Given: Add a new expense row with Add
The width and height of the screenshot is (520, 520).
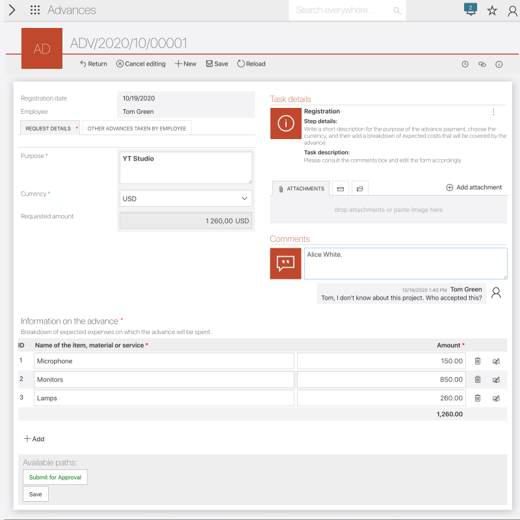Looking at the screenshot, I should click(x=34, y=439).
